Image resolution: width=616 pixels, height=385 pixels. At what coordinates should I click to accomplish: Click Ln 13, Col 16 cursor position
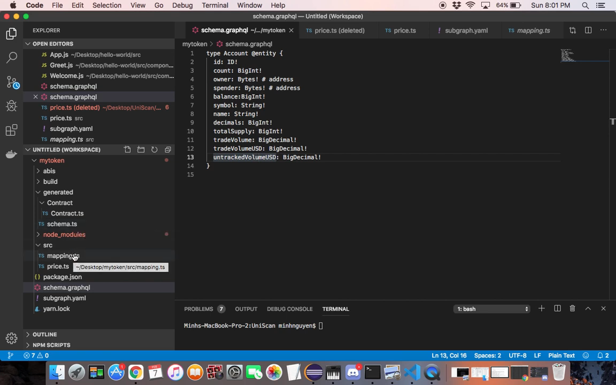pos(449,356)
